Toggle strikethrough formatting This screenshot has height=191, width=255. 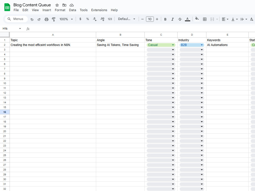(180, 19)
